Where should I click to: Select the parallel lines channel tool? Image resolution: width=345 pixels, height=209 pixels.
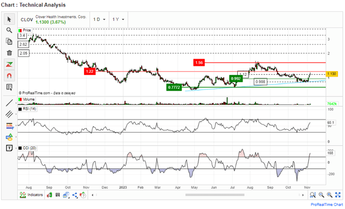pos(9,114)
